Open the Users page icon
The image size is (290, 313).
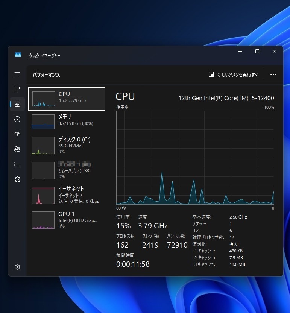pyautogui.click(x=17, y=149)
